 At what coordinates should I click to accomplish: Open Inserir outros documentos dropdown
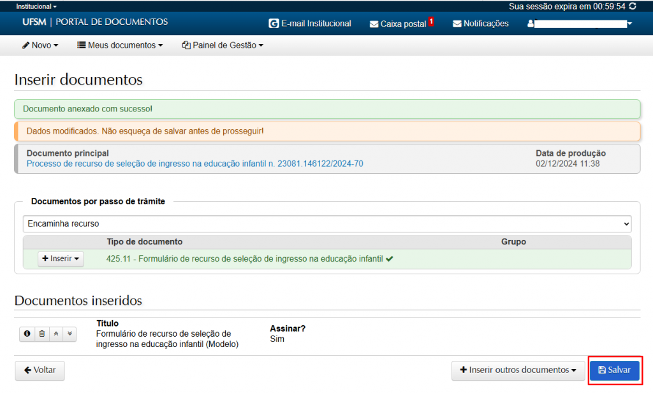(x=518, y=370)
